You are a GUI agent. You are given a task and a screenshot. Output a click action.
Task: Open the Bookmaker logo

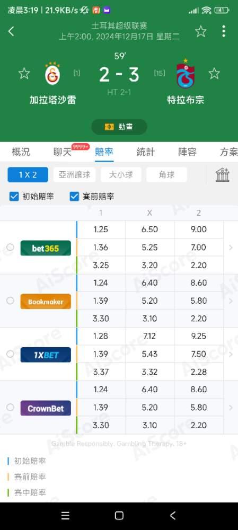point(46,302)
